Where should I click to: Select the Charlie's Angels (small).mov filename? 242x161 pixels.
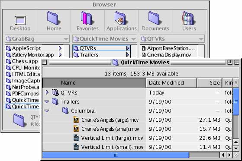[110, 129]
